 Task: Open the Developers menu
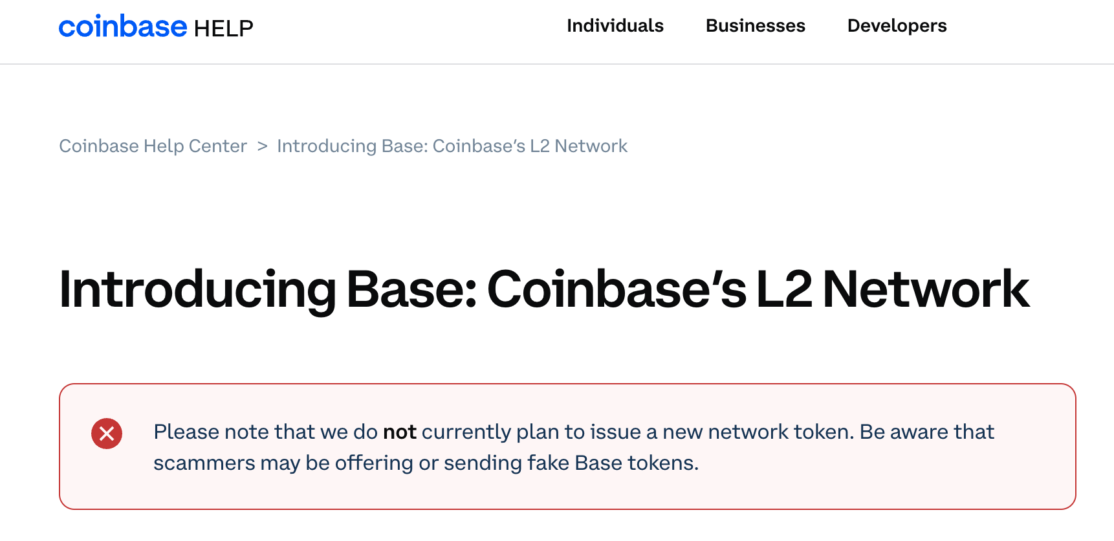tap(897, 26)
